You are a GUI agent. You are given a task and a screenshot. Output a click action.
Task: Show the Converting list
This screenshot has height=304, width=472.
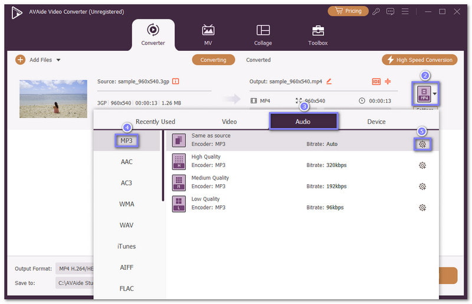214,60
